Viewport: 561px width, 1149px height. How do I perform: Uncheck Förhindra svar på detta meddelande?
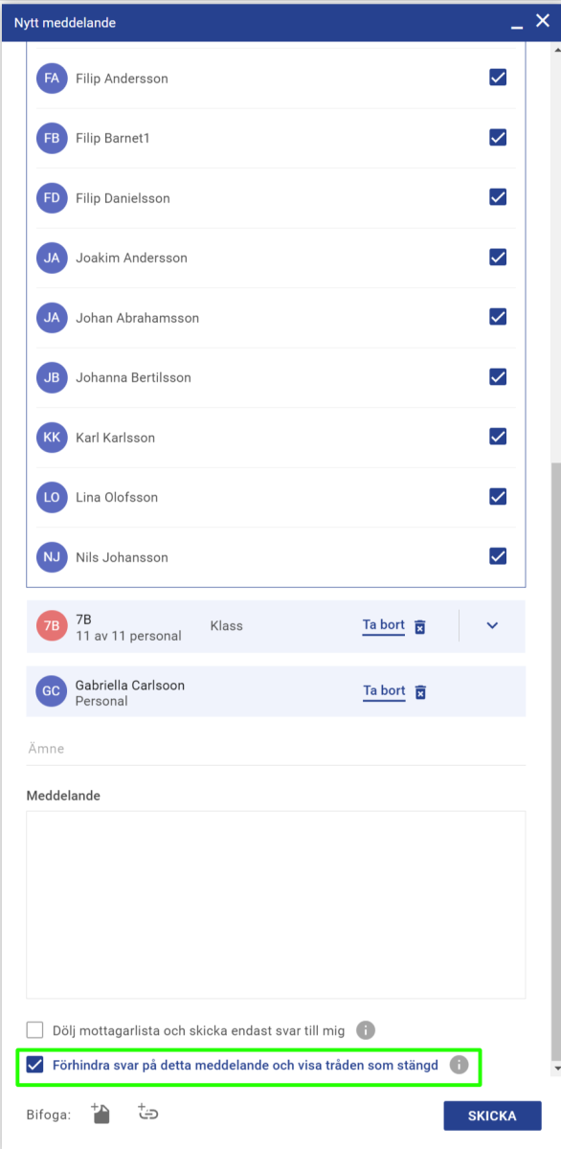pos(35,1065)
